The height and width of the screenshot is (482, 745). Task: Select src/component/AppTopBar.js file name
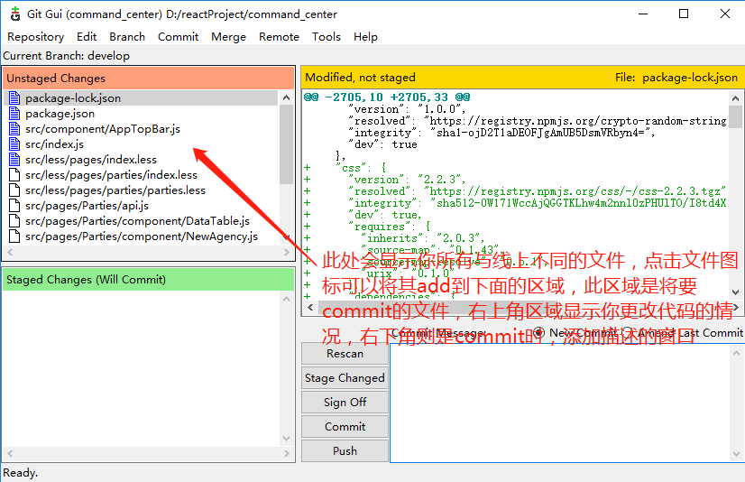[x=103, y=128]
